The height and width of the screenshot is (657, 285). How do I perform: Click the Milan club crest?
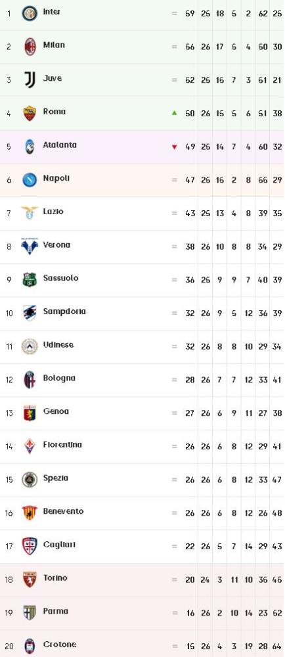point(30,47)
